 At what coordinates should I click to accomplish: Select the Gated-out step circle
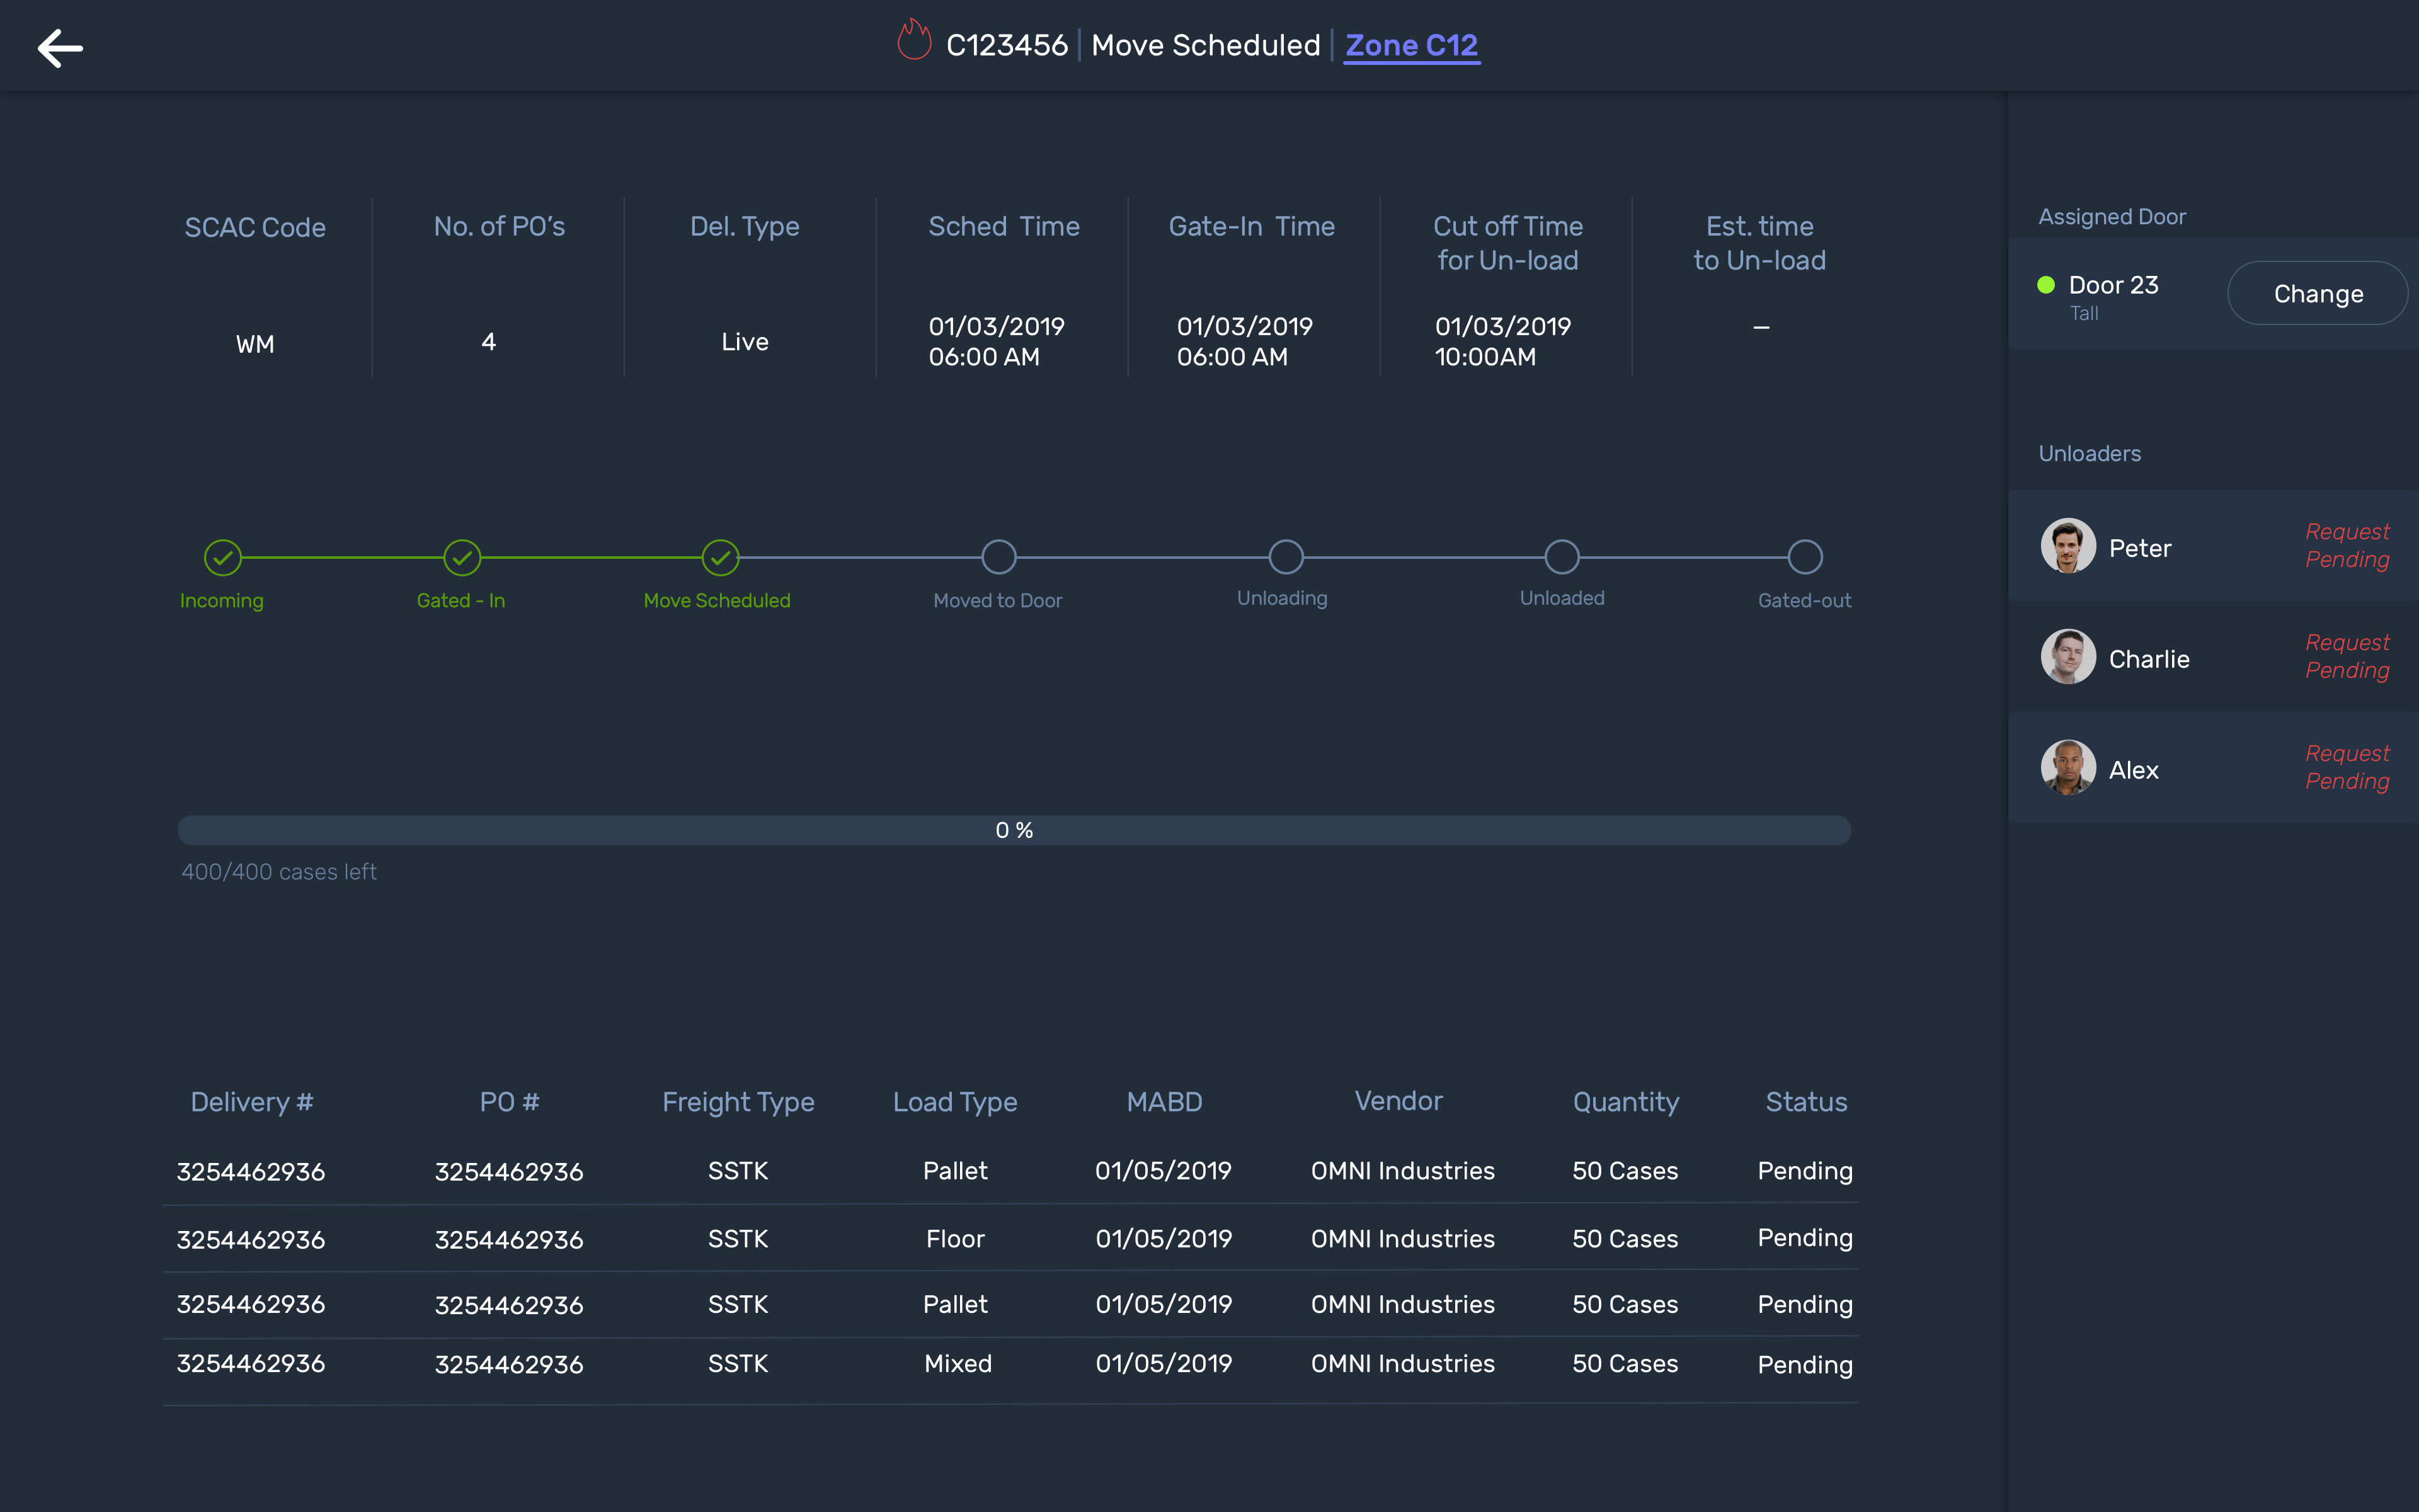point(1804,557)
